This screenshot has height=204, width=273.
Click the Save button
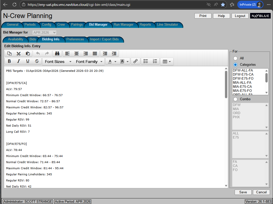(243, 192)
